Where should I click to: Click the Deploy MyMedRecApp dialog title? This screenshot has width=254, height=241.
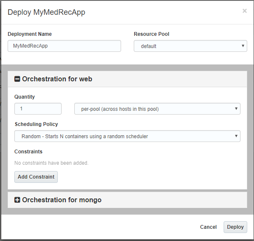coord(46,12)
